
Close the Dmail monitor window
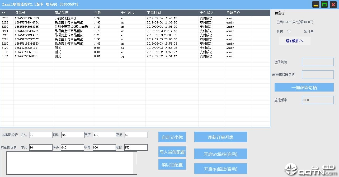pyautogui.click(x=333, y=4)
